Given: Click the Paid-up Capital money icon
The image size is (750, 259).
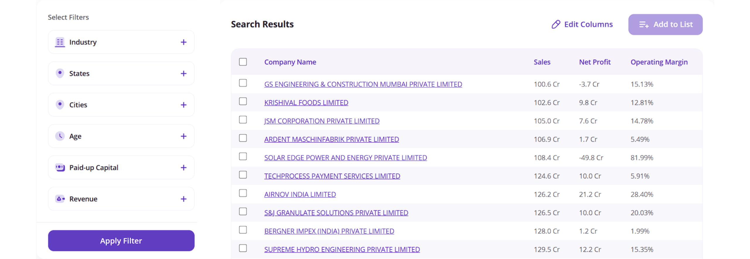Looking at the screenshot, I should pyautogui.click(x=60, y=167).
